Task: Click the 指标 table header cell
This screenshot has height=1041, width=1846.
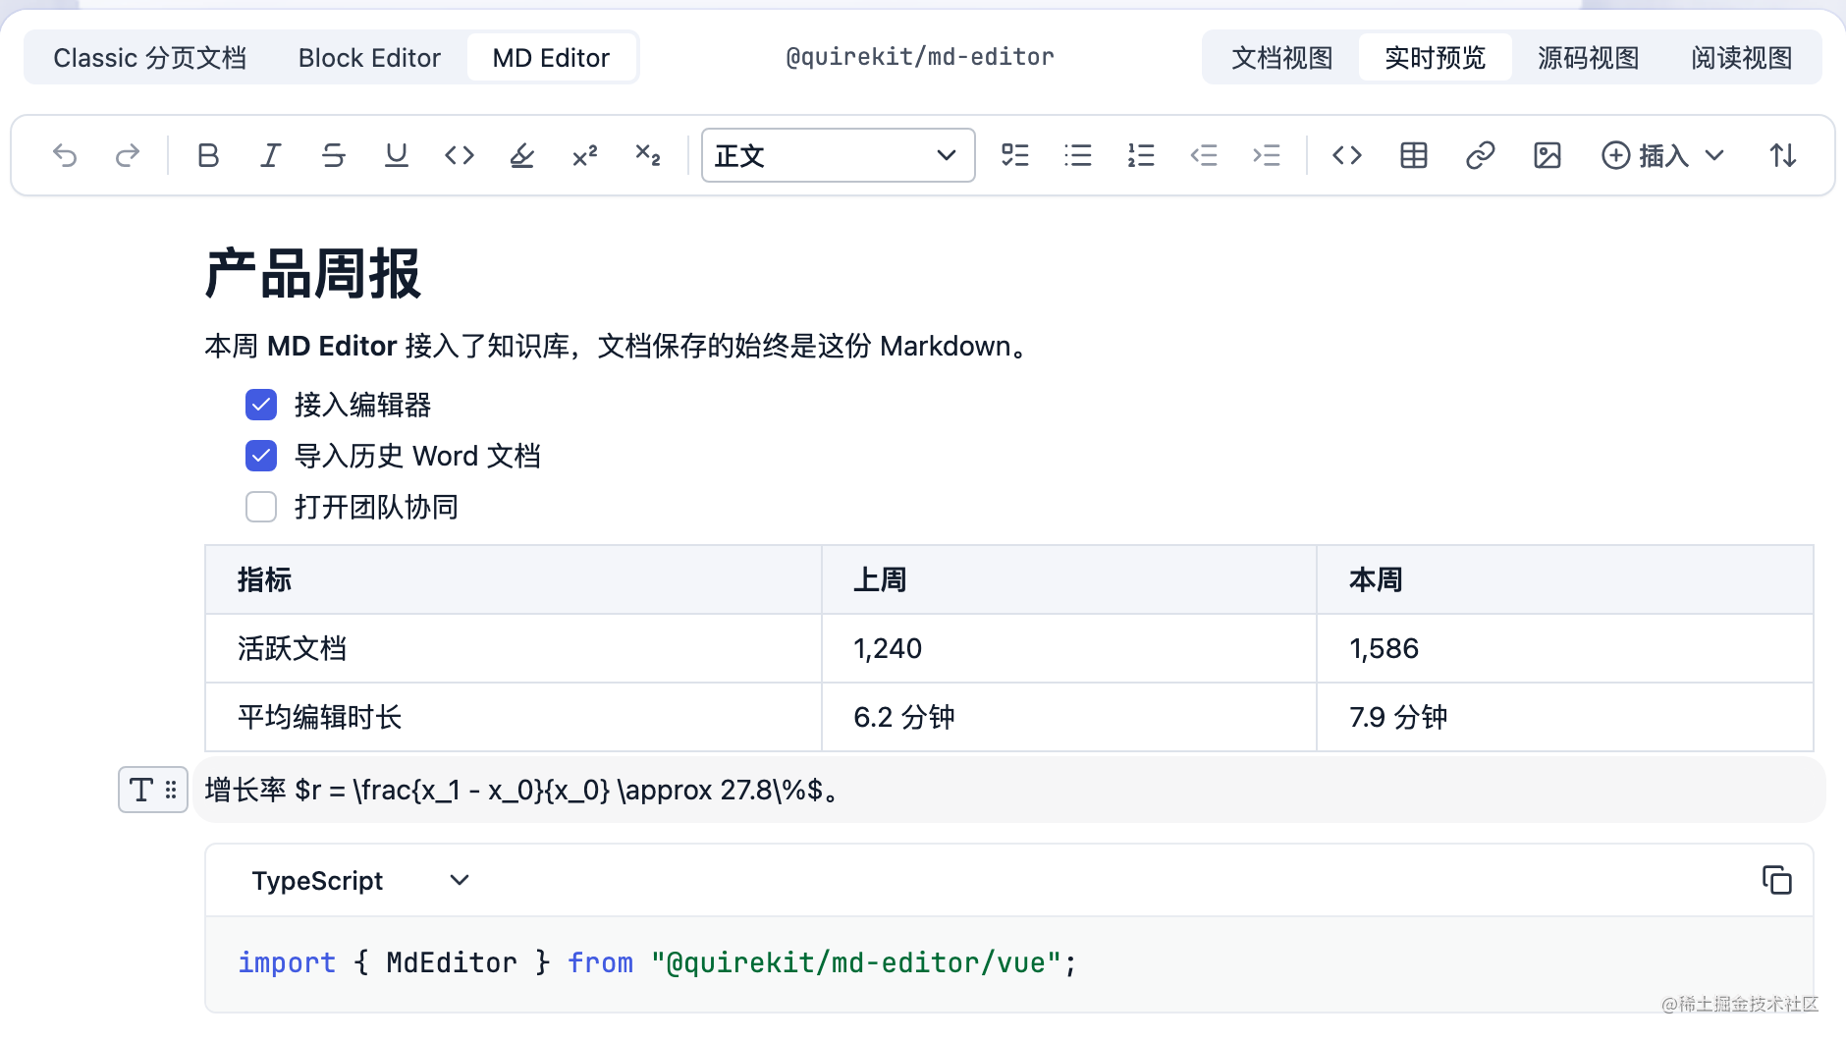Action: [x=514, y=579]
